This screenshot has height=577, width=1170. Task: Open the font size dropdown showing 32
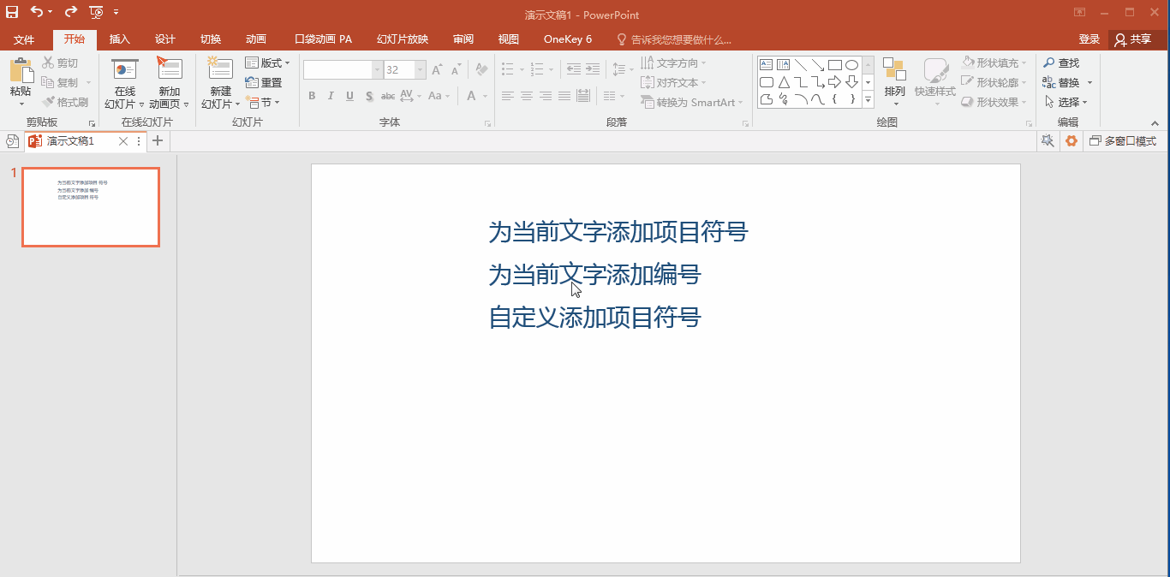pyautogui.click(x=421, y=70)
